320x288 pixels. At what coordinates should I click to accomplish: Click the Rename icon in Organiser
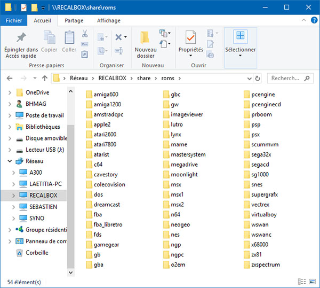click(x=119, y=51)
